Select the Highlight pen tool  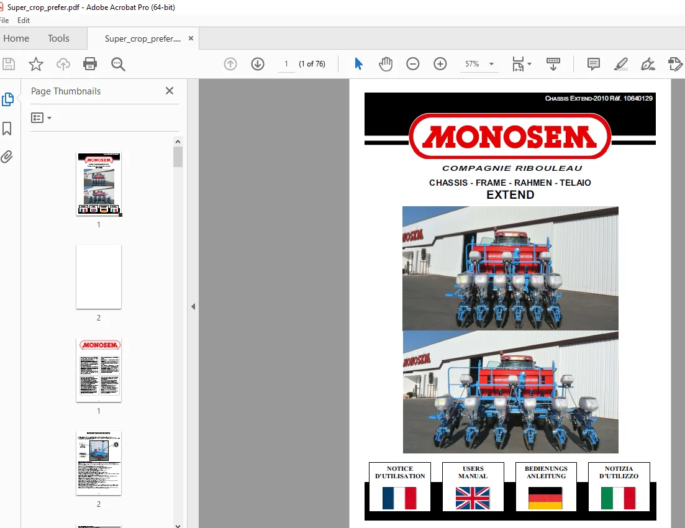621,64
